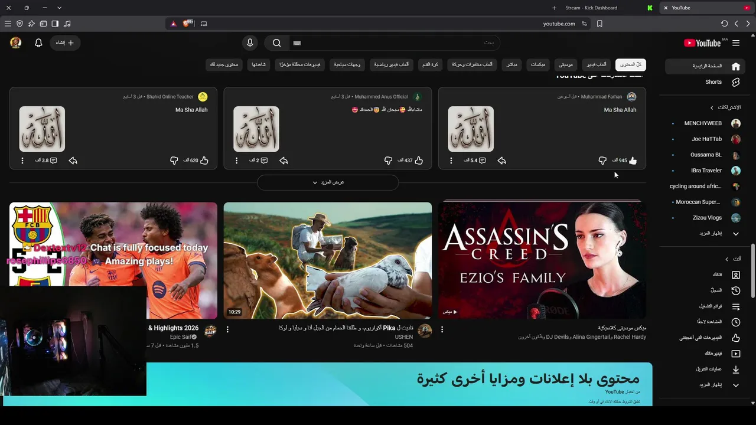
Task: Start voice search with the microphone
Action: click(x=250, y=43)
